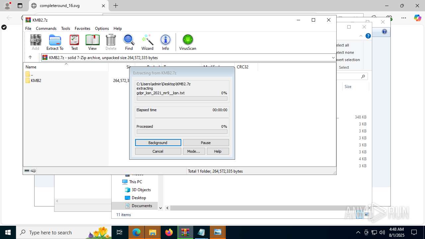Click the Processed progress bar
This screenshot has width=425, height=239.
(182, 132)
